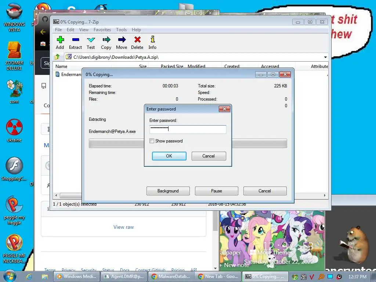Pause the copying operation
Image resolution: width=376 pixels, height=282 pixels.
pos(217,191)
